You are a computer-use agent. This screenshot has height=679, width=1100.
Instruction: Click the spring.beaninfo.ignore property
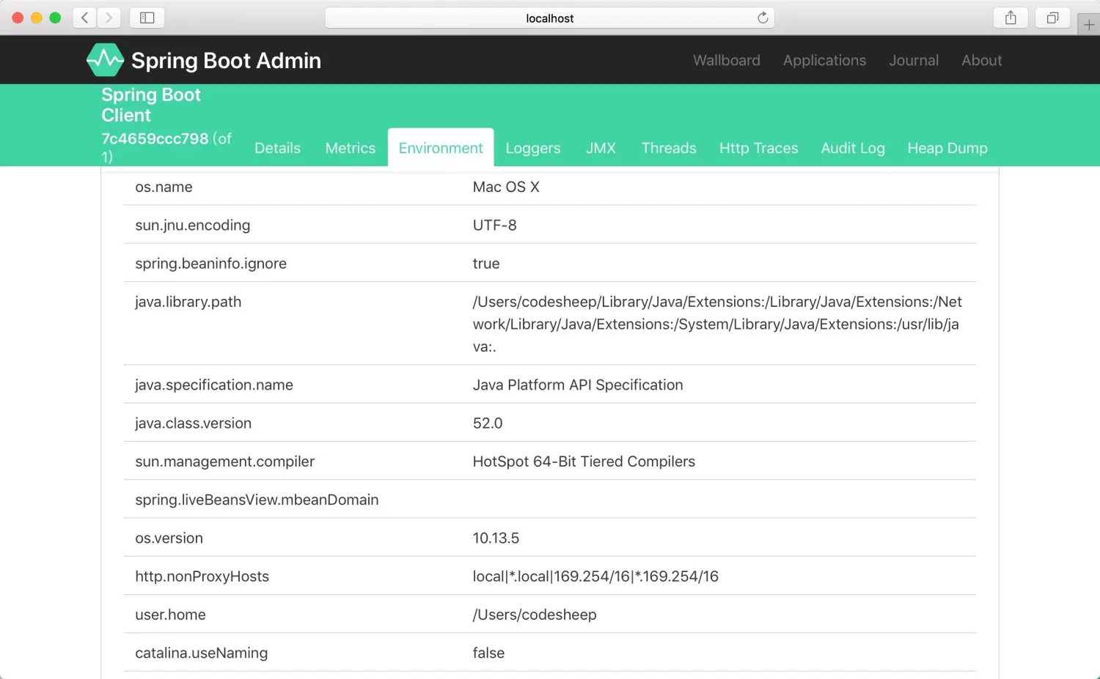(211, 263)
